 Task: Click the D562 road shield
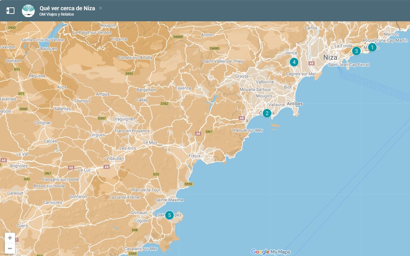pyautogui.click(x=164, y=104)
